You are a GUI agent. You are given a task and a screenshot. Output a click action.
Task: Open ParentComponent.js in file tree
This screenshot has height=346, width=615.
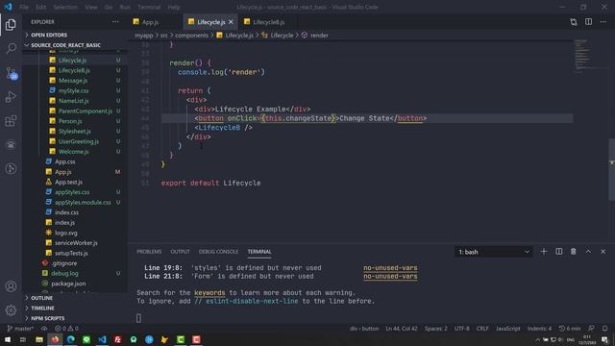86,111
